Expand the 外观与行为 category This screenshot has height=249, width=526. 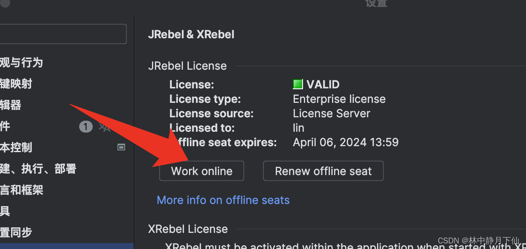tap(21, 62)
